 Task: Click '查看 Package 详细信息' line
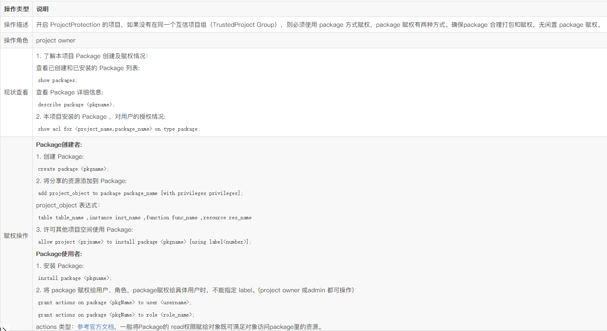coord(69,92)
